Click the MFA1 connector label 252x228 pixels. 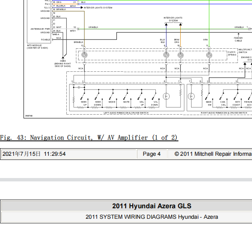pyautogui.click(x=73, y=6)
